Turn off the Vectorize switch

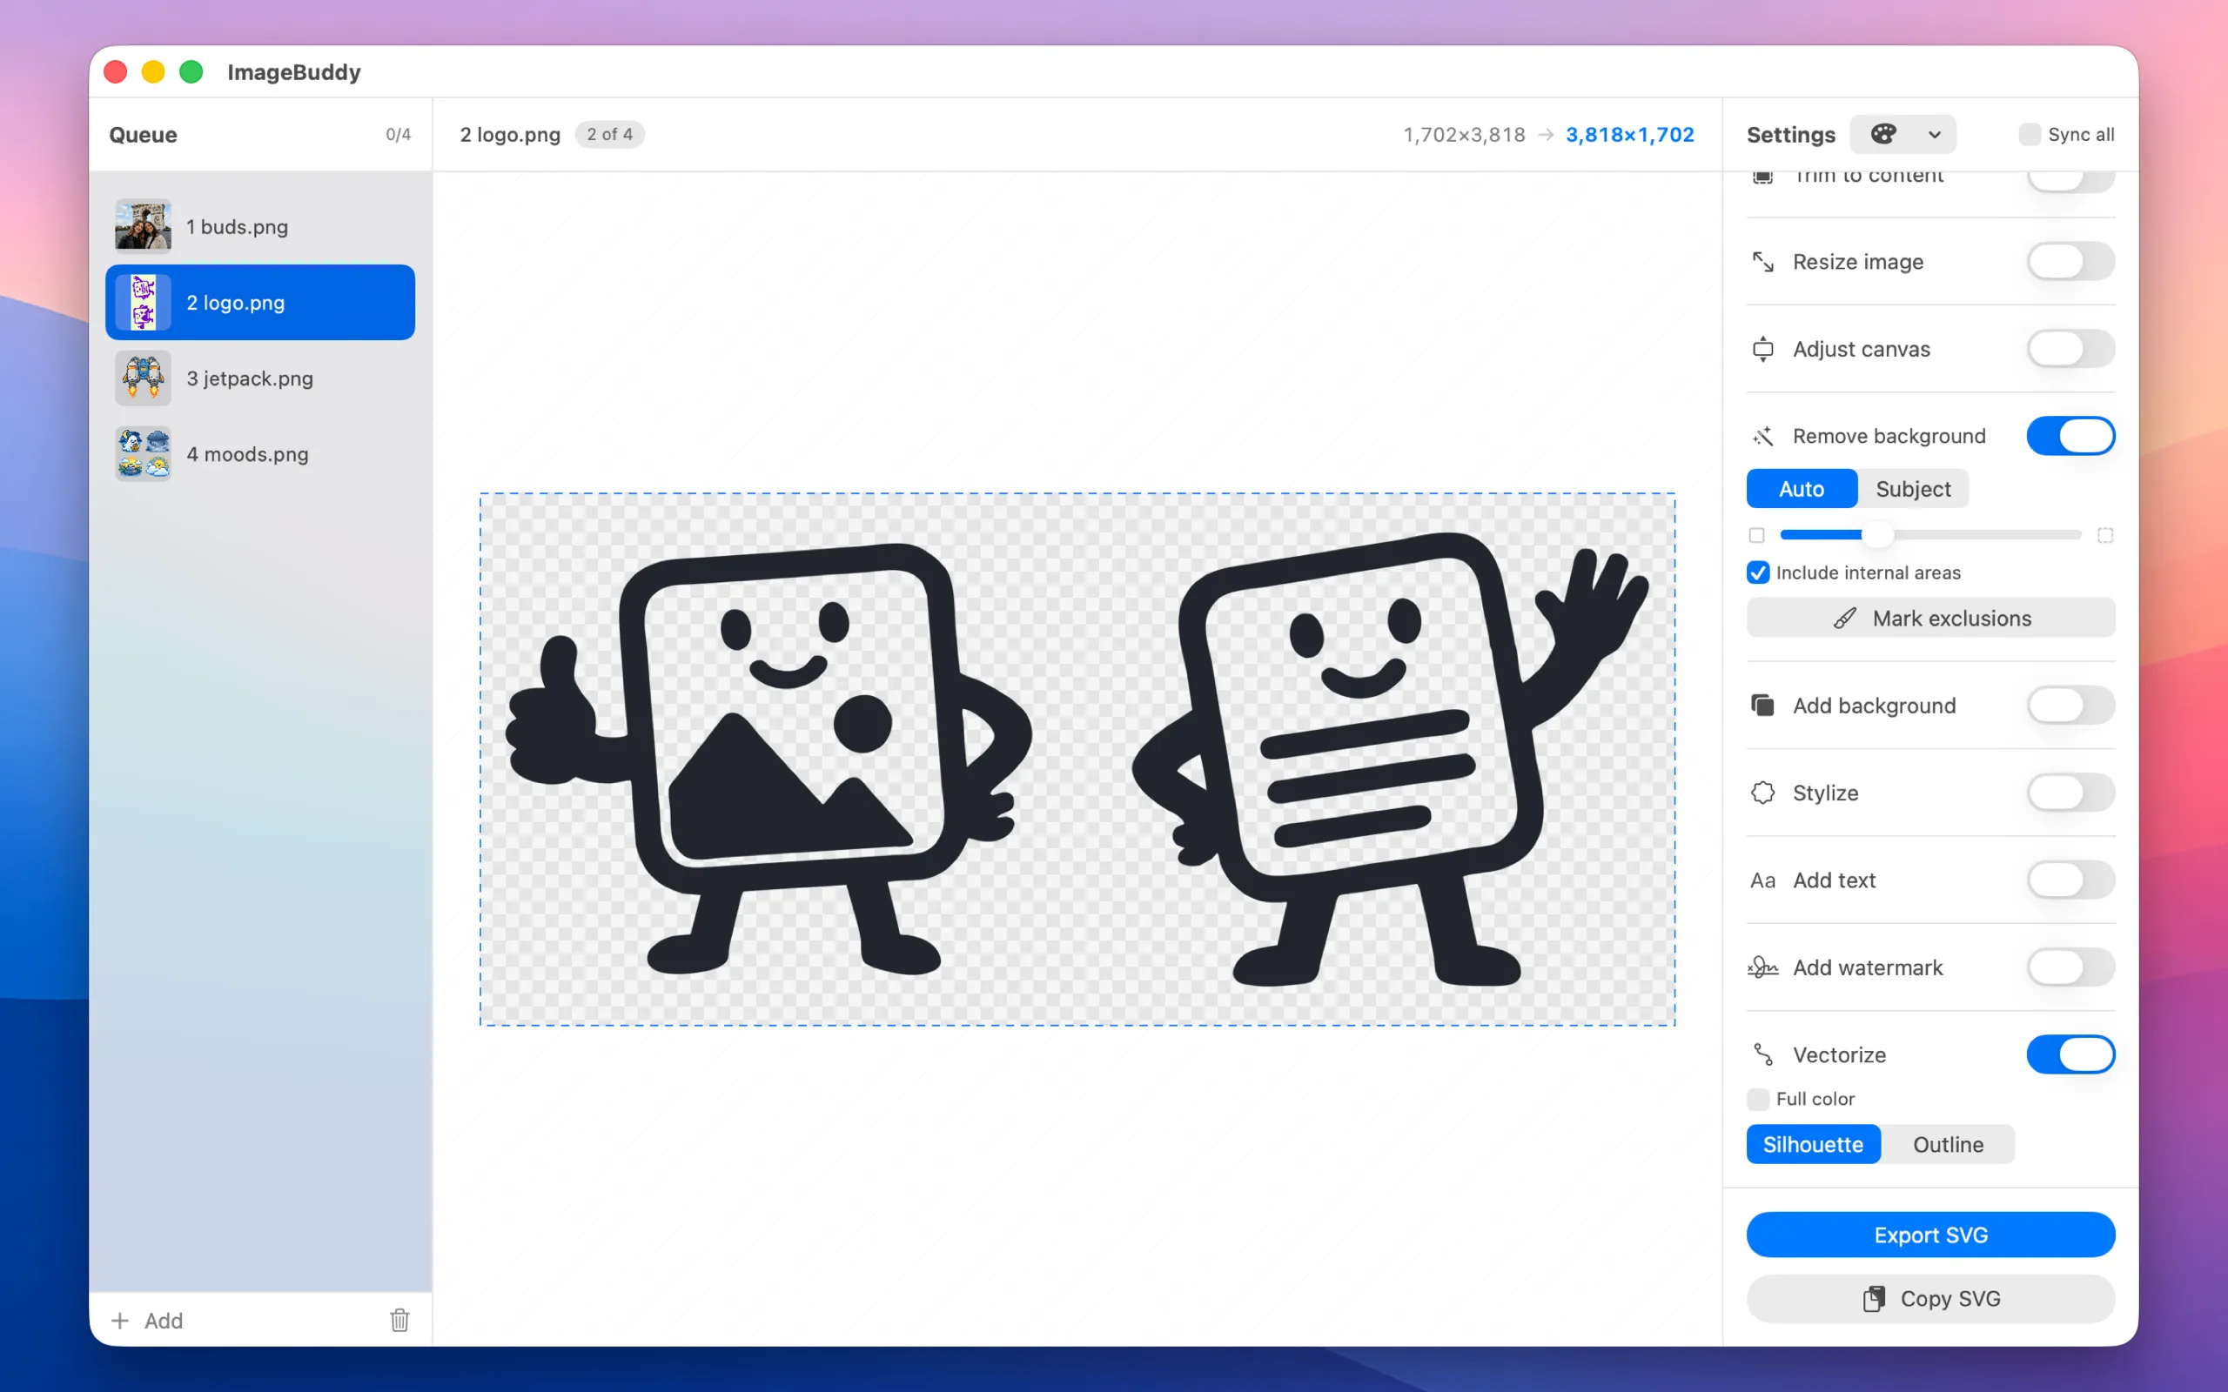(x=2070, y=1054)
